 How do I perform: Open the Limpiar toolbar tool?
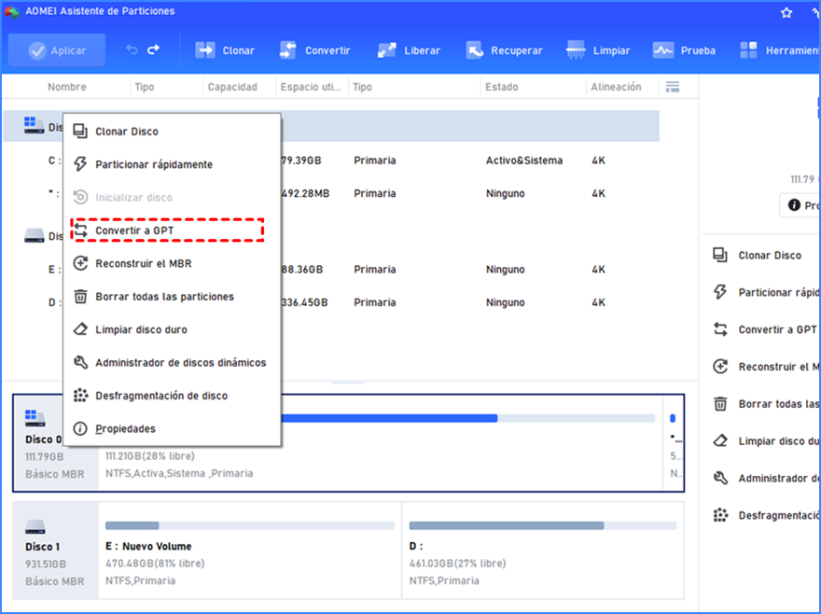click(x=598, y=50)
